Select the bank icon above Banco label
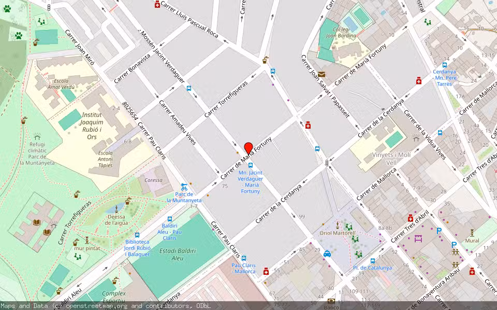 point(331,301)
